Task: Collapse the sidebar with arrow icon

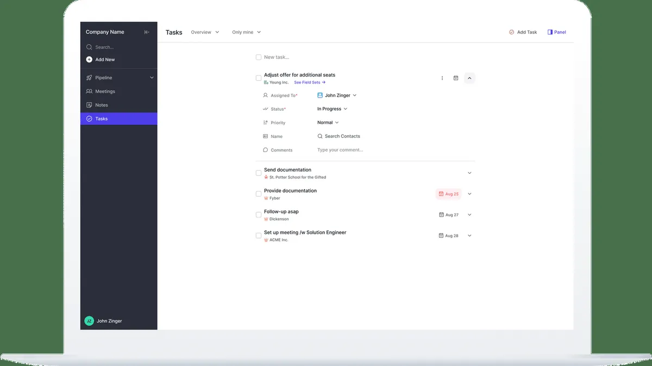Action: (147, 32)
